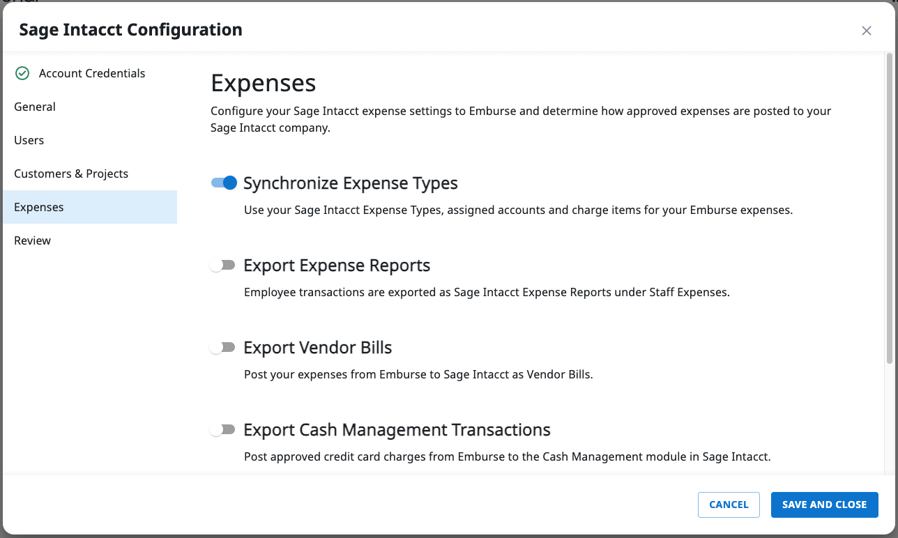Click description about assigned accounts and charge items
898x538 pixels.
(519, 210)
